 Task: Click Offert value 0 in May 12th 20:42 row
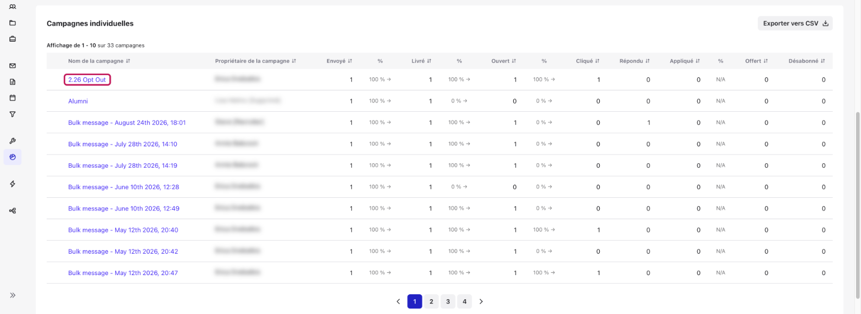pos(767,252)
